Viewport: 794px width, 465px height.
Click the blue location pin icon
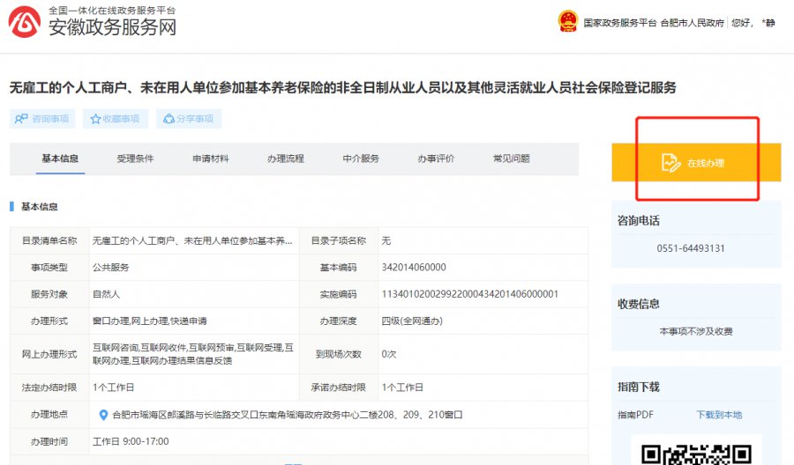tap(103, 415)
